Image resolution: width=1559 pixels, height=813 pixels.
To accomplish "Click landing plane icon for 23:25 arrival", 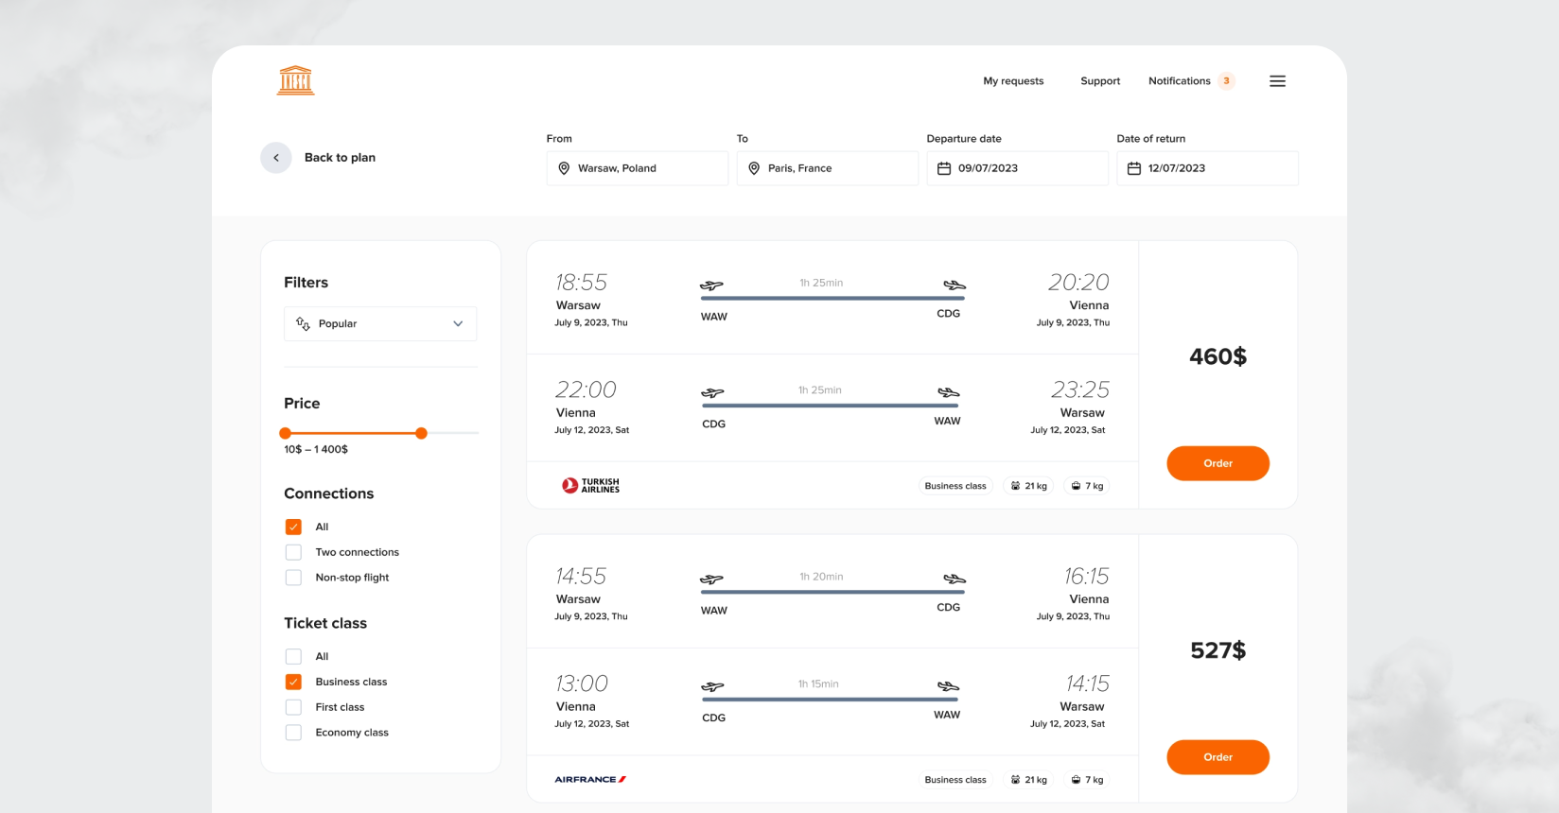I will coord(948,392).
